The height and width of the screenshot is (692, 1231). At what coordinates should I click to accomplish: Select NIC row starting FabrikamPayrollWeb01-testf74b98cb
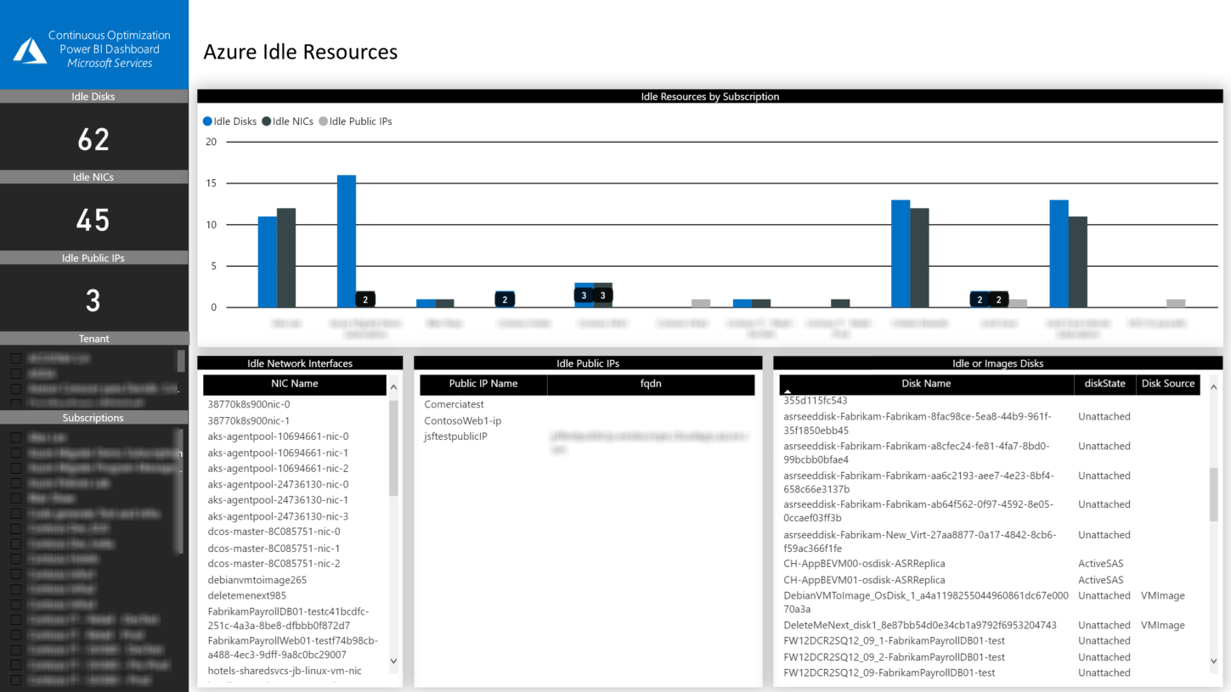295,648
